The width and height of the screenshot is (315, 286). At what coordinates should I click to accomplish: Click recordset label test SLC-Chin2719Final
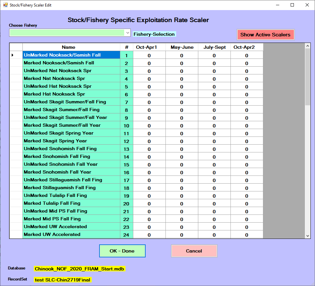point(63,280)
